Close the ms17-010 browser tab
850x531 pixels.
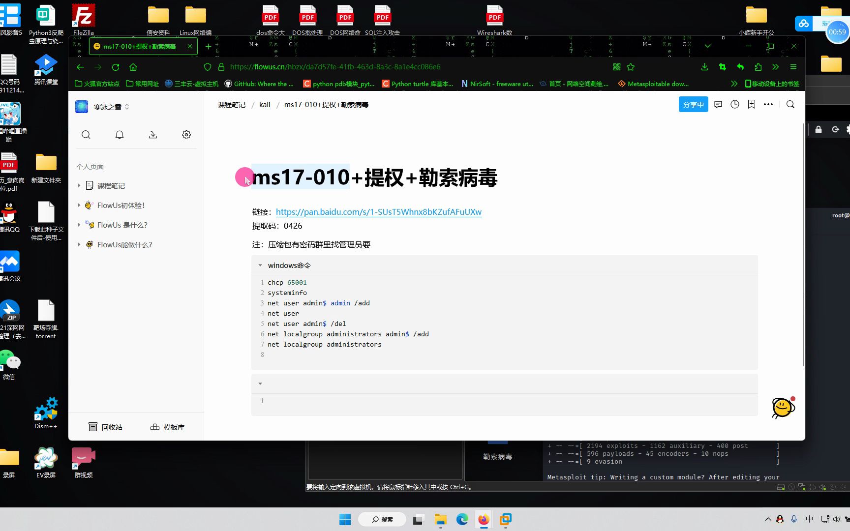point(190,46)
